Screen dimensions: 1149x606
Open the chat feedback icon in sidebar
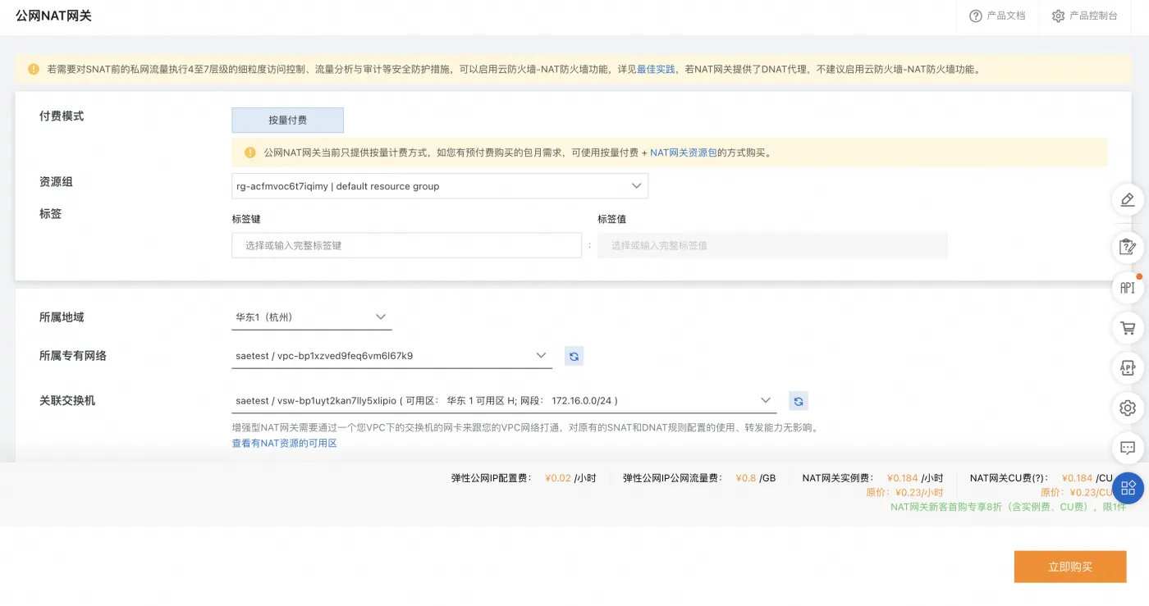[x=1128, y=448]
